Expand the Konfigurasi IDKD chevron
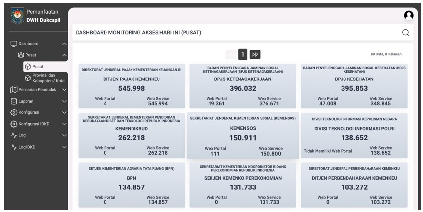The image size is (423, 212). pos(64,124)
